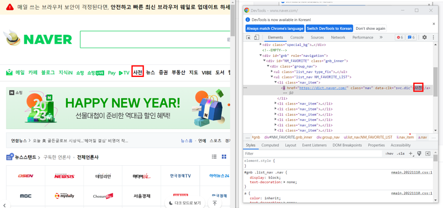The image size is (443, 208).
Task: Open the https://dict.naver.com/ href link
Action: coord(323,88)
